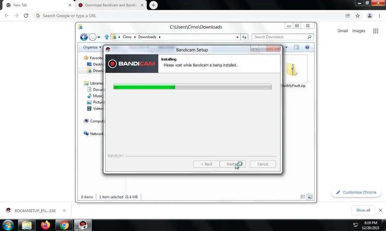Reload the Chrome page

click(x=26, y=16)
